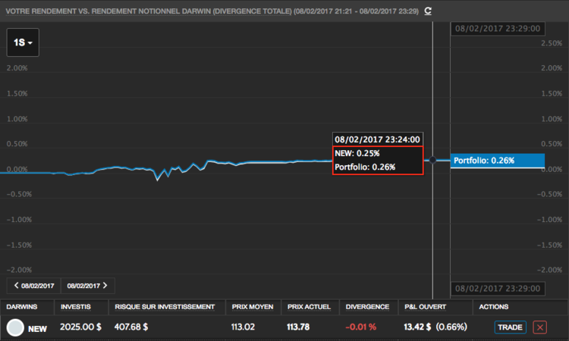
Task: Go to previous date 08/02/2017
Action: click(x=33, y=286)
